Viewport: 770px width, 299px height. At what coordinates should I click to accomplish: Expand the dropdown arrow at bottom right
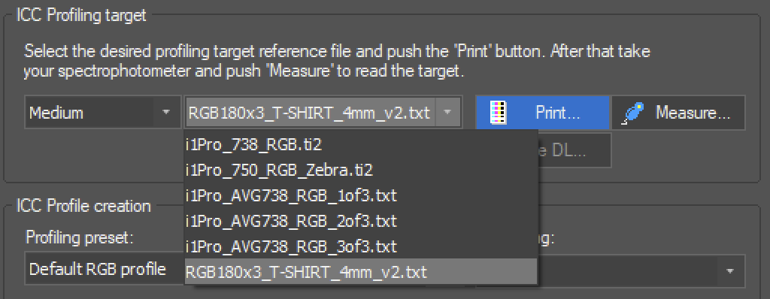730,270
